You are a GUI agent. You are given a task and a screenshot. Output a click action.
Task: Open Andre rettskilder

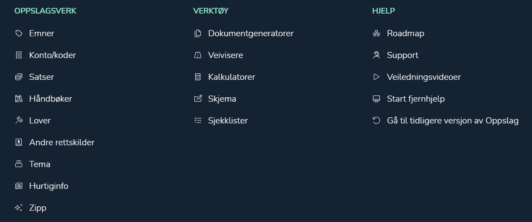point(62,142)
